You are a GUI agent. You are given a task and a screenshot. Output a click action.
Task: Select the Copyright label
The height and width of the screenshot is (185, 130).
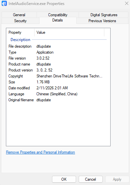[x=15, y=76]
